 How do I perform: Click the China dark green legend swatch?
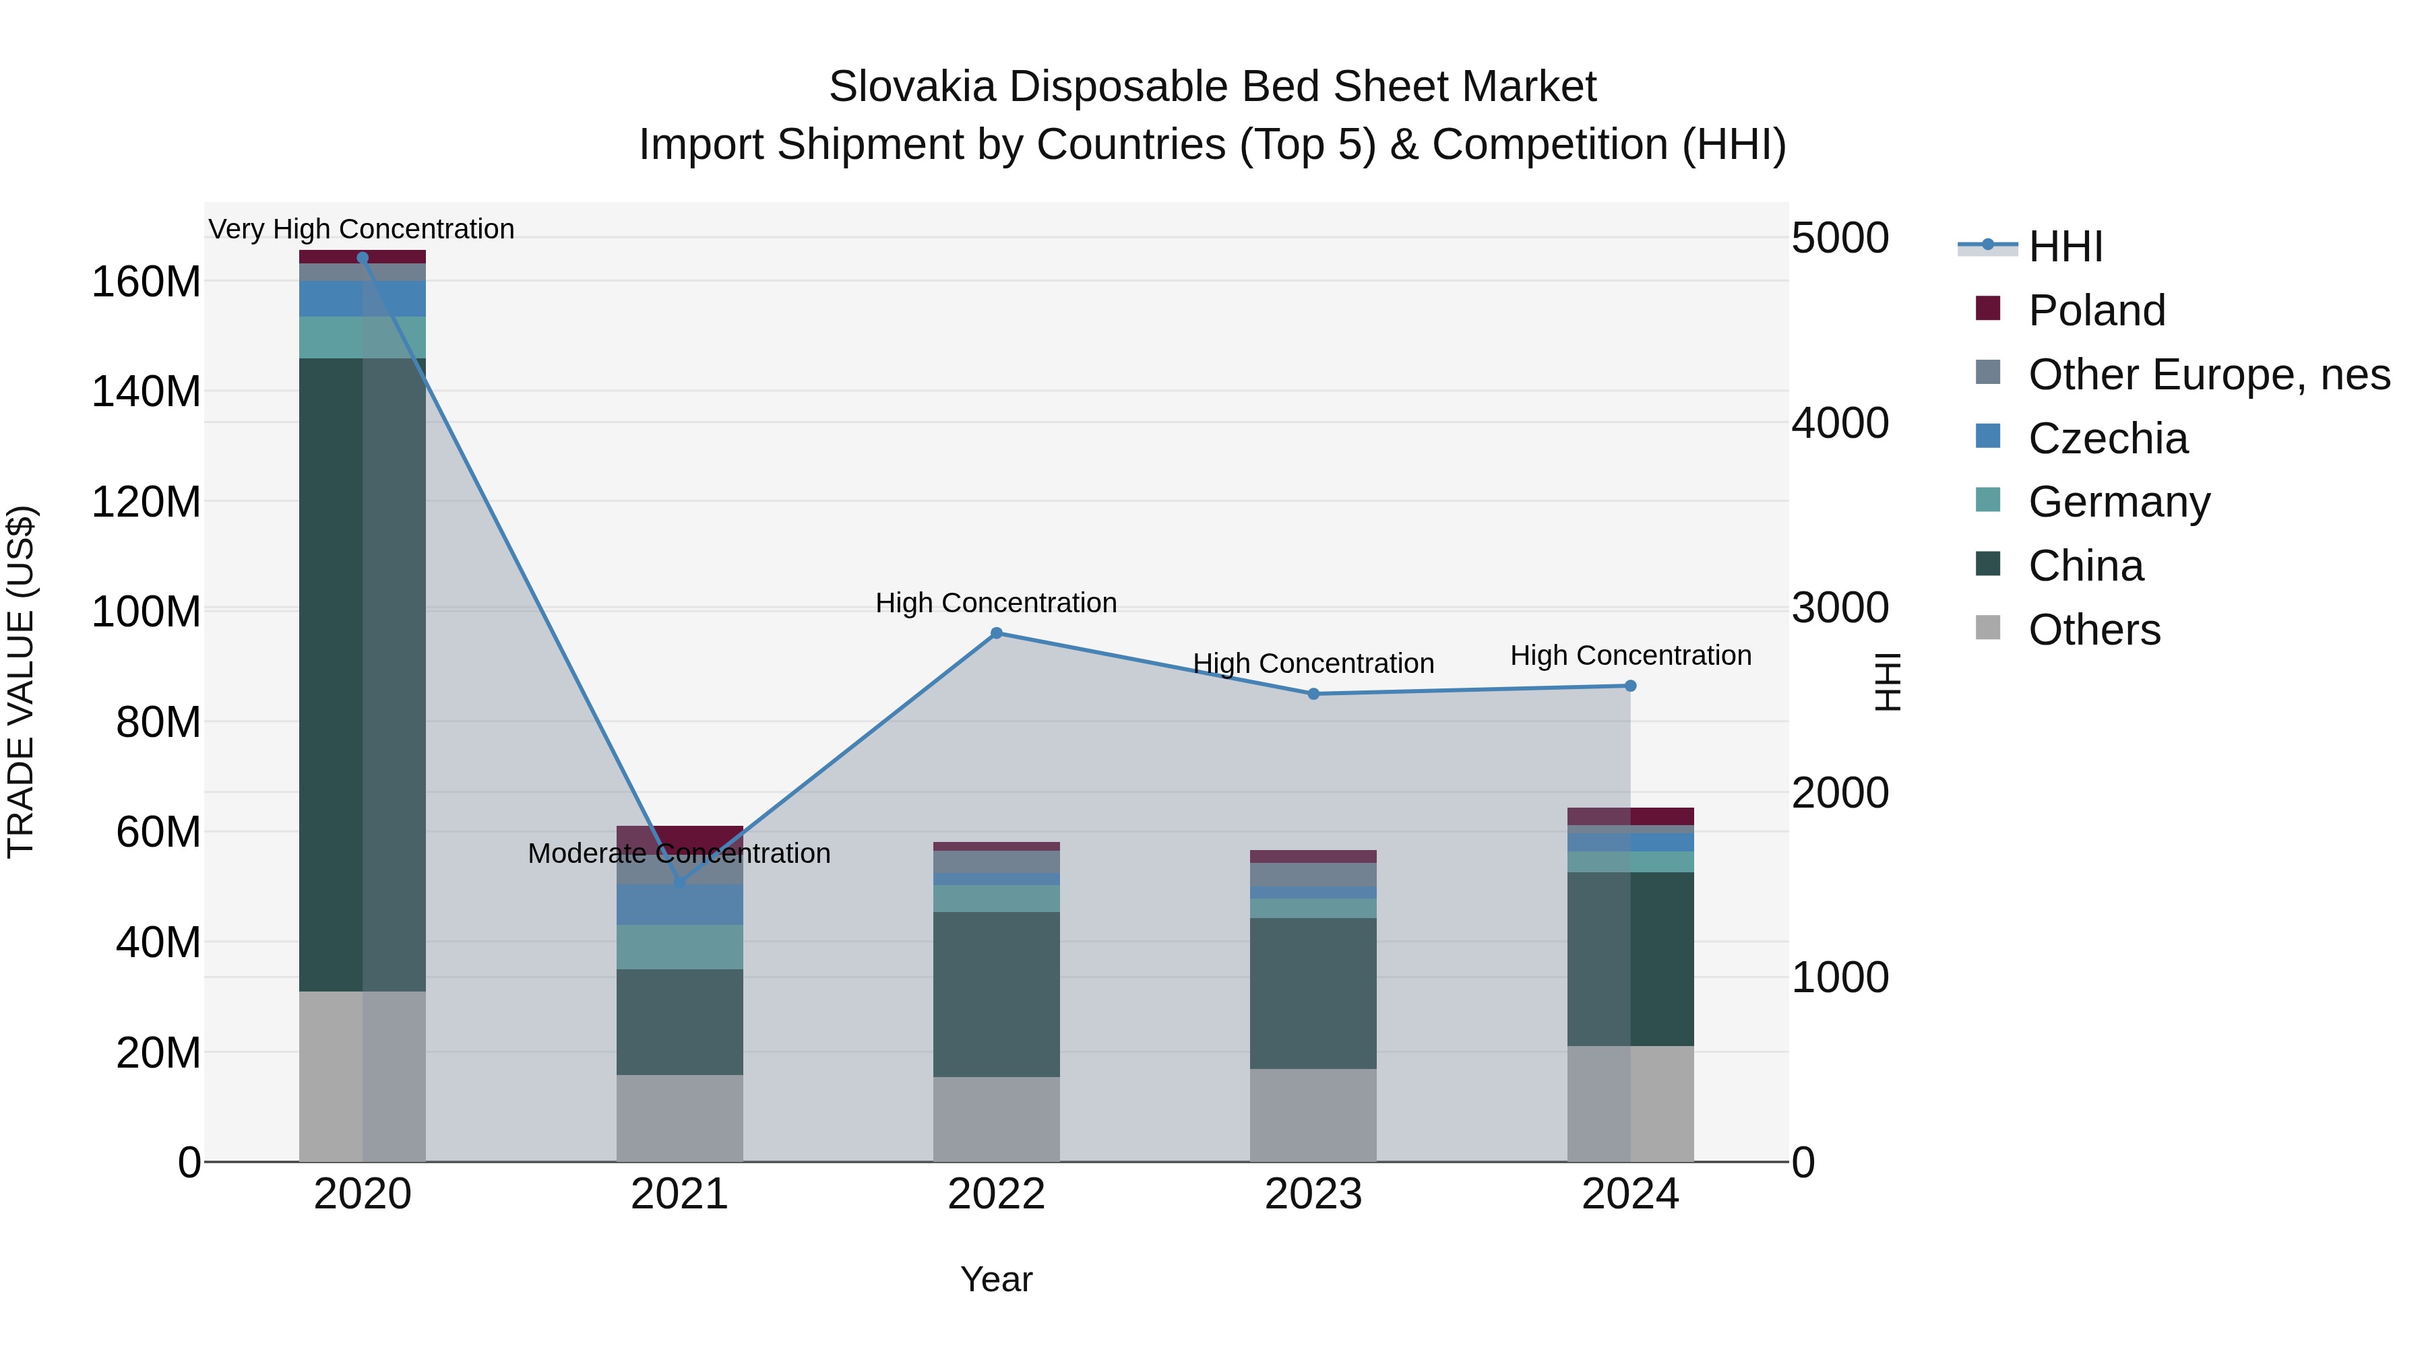click(x=1988, y=563)
